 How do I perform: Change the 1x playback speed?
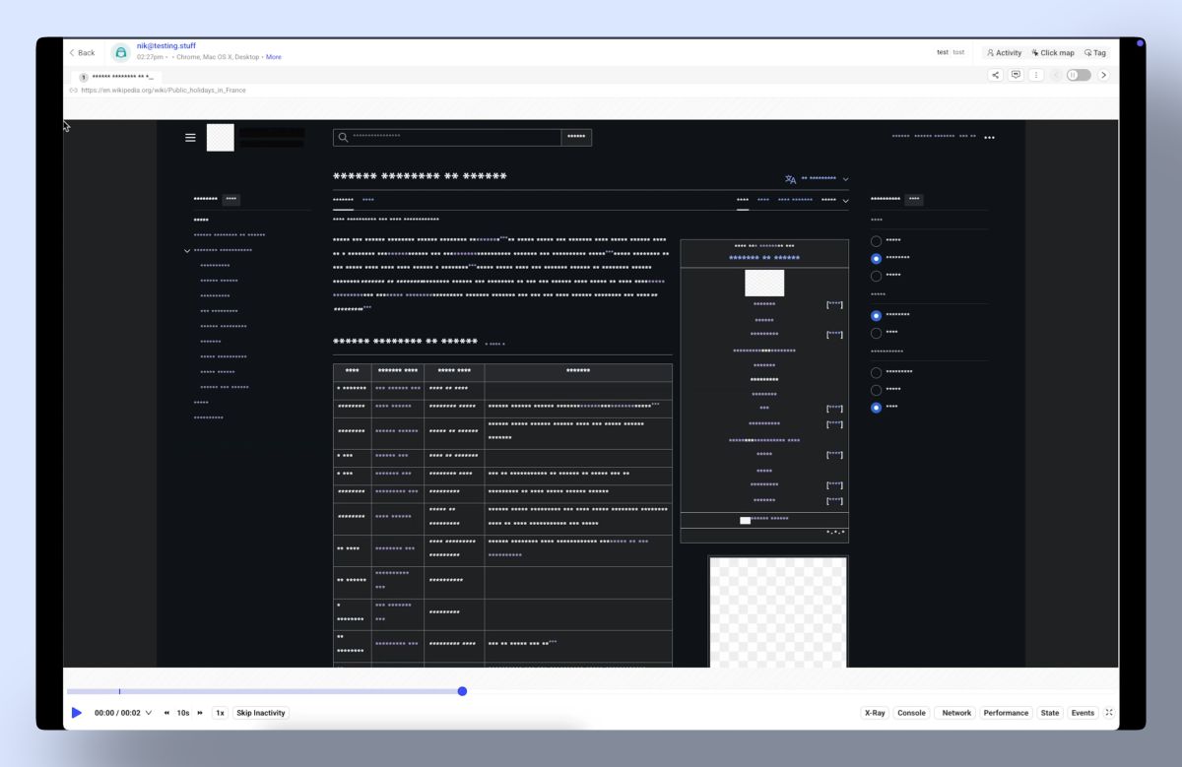pos(220,713)
